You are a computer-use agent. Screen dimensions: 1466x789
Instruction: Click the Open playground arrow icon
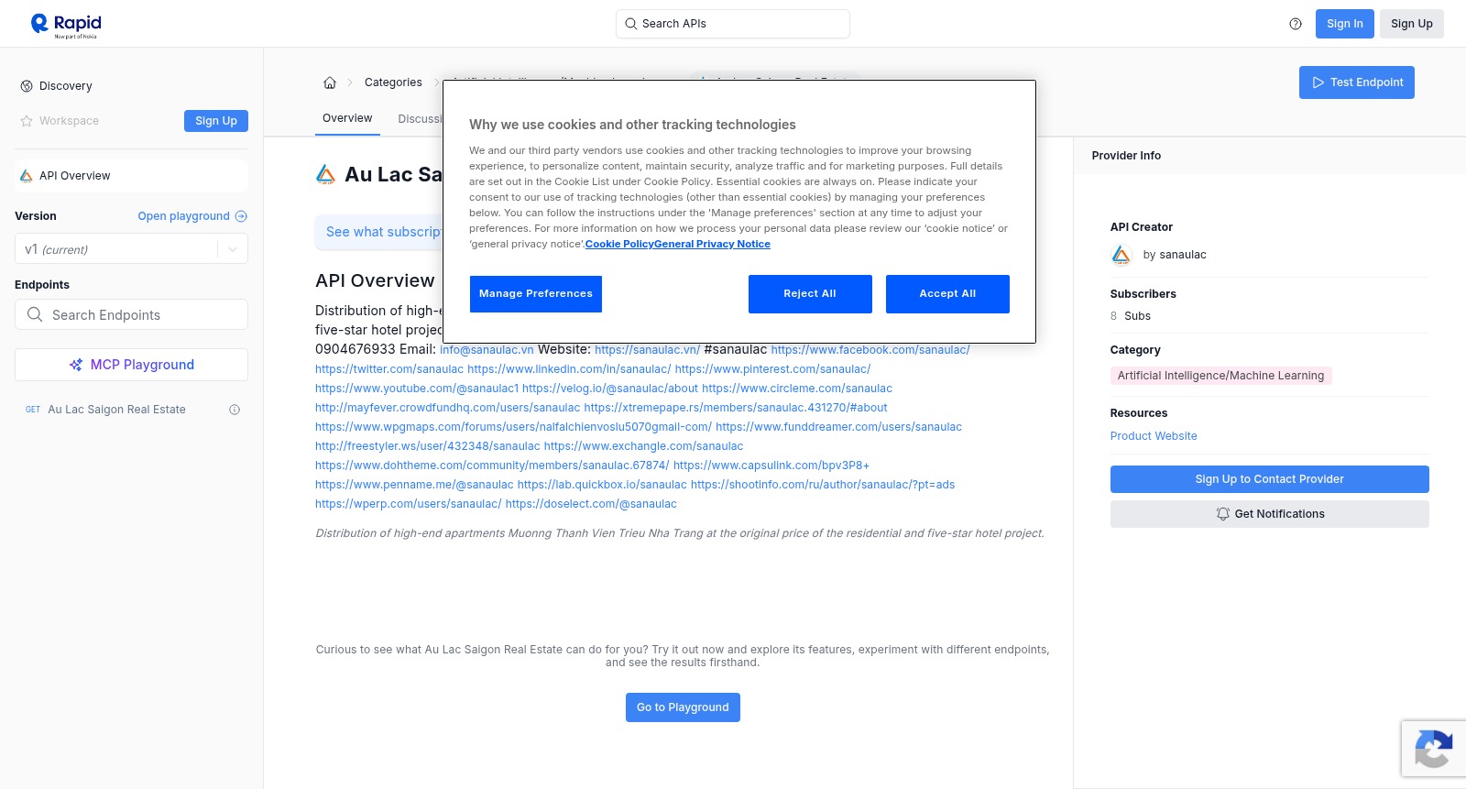tap(241, 216)
